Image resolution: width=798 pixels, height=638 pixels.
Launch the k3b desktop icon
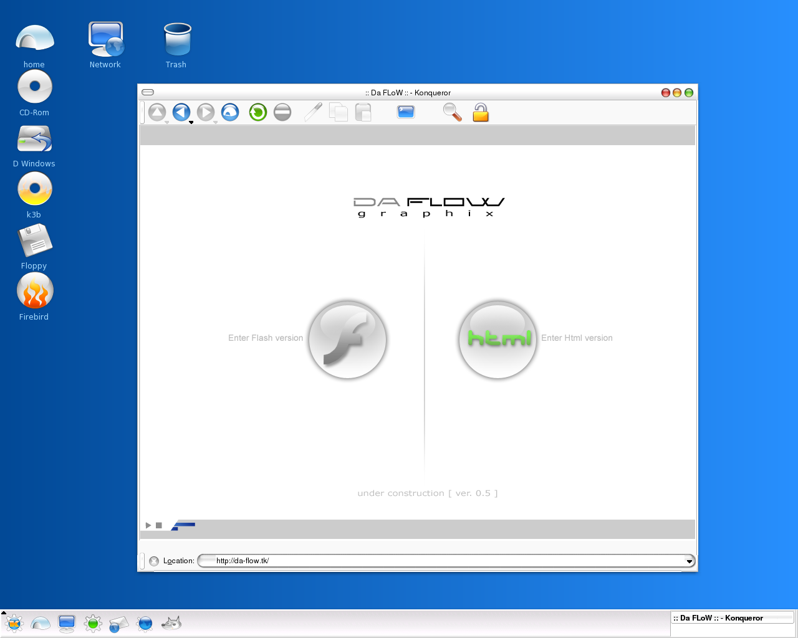click(34, 196)
